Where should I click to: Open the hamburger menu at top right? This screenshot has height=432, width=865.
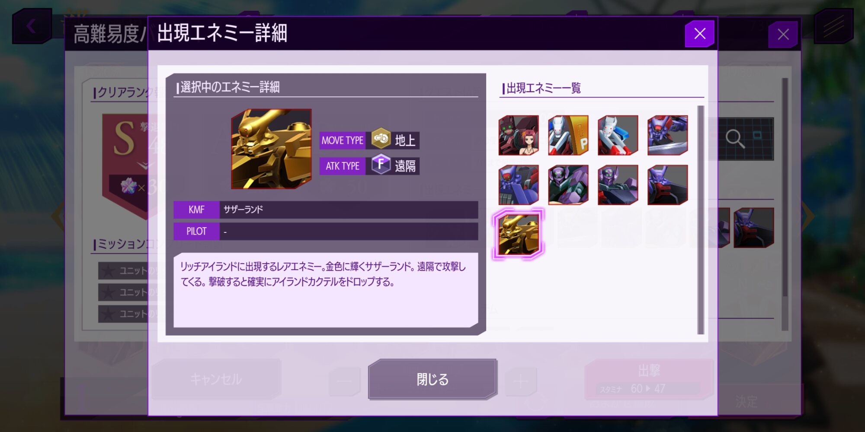833,26
